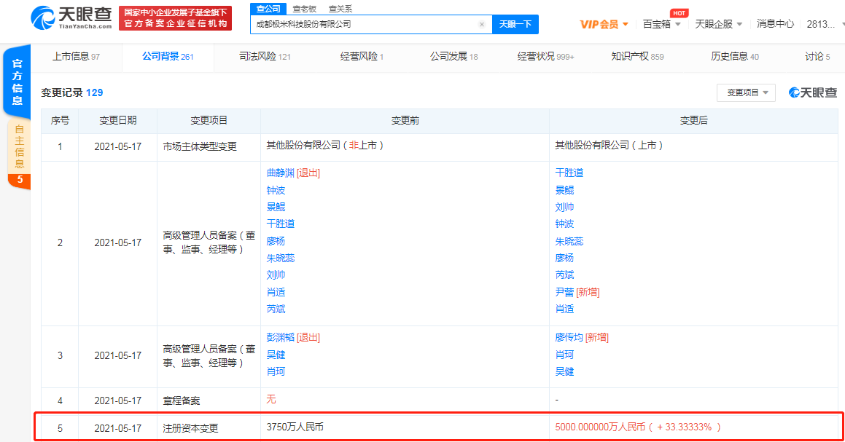This screenshot has height=442, width=845.
Task: Switch to the 知识产权 tab
Action: click(x=636, y=56)
